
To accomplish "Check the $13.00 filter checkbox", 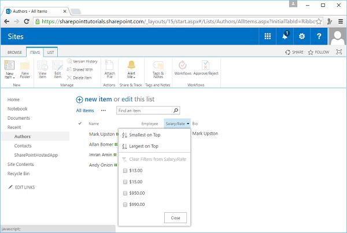I will click(125, 171).
